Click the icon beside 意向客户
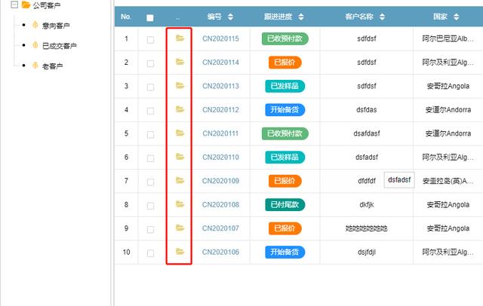The height and width of the screenshot is (306, 483). click(35, 25)
